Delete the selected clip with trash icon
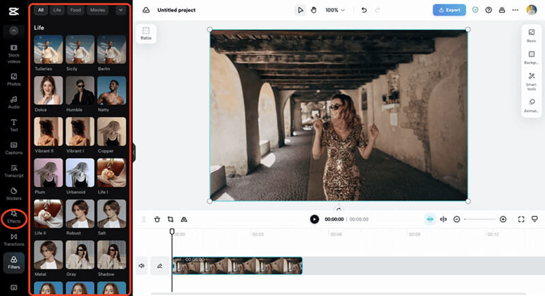 pos(157,219)
